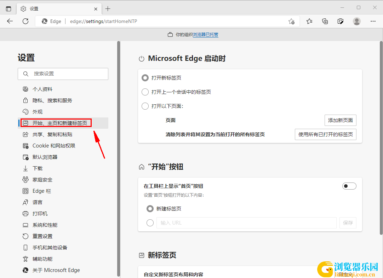
Task: Click the “开始”按钮 heading
Action: (166, 167)
